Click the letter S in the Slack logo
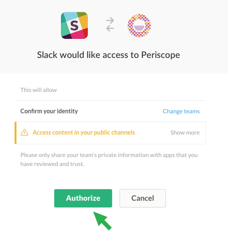The width and height of the screenshot is (228, 237). 74,26
